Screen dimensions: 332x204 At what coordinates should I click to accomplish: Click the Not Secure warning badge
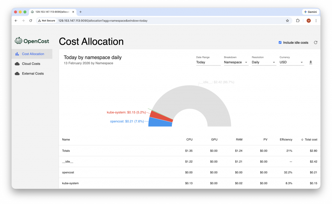click(x=47, y=20)
